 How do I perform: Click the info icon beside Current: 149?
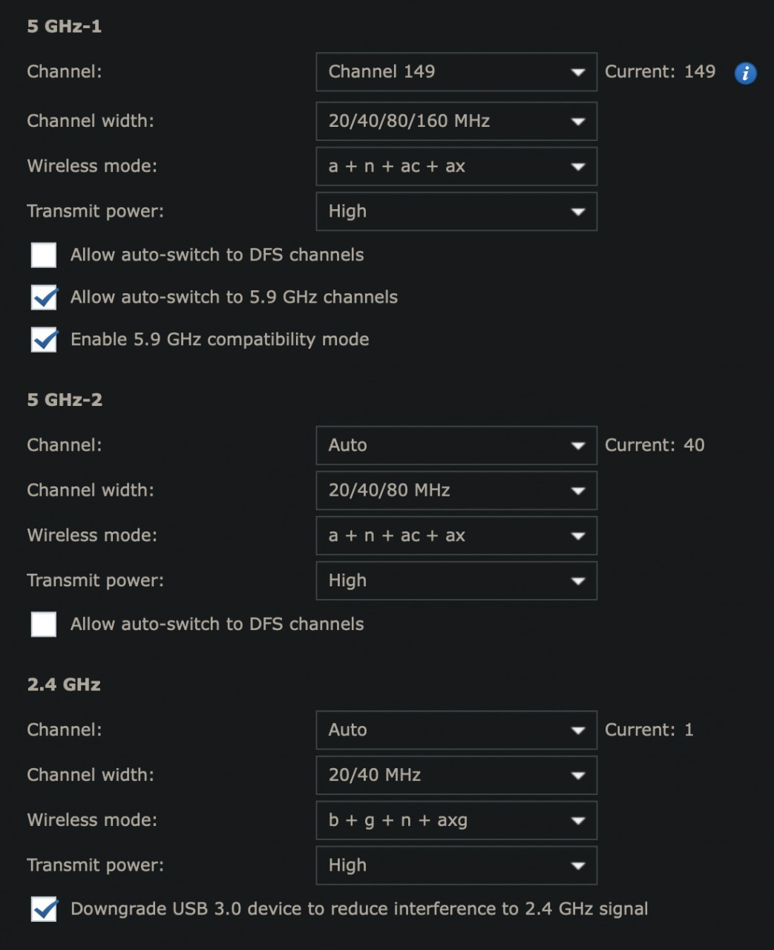(x=745, y=73)
